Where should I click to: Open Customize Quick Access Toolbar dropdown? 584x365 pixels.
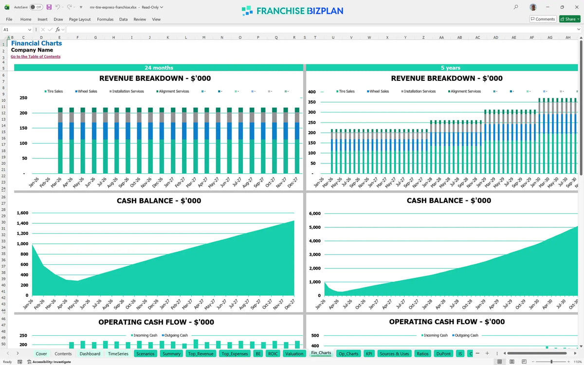(x=81, y=7)
